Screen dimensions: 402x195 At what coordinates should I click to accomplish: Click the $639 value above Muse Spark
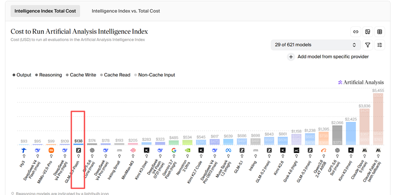(x=228, y=136)
